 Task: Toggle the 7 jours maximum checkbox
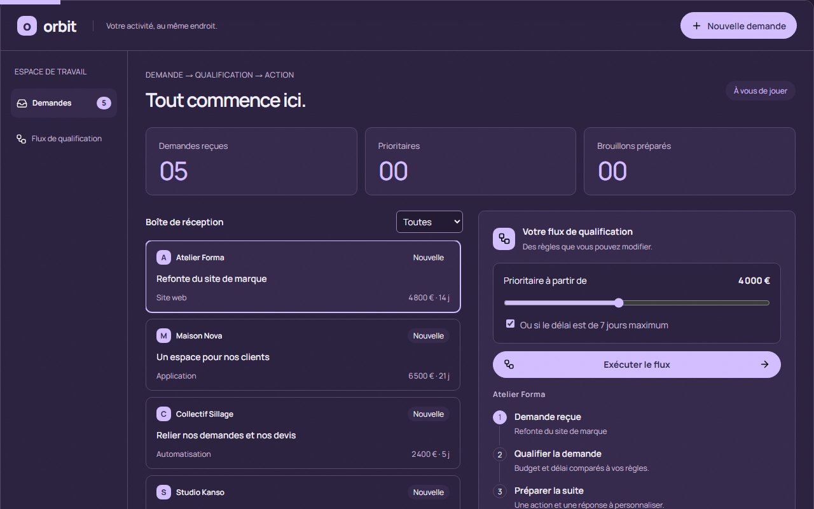(510, 324)
